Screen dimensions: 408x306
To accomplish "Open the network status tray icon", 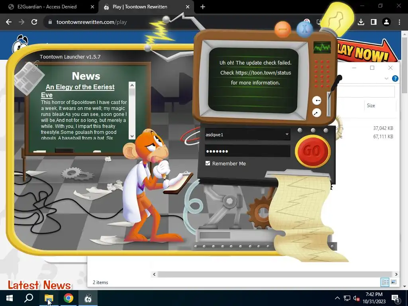I will tap(347, 298).
